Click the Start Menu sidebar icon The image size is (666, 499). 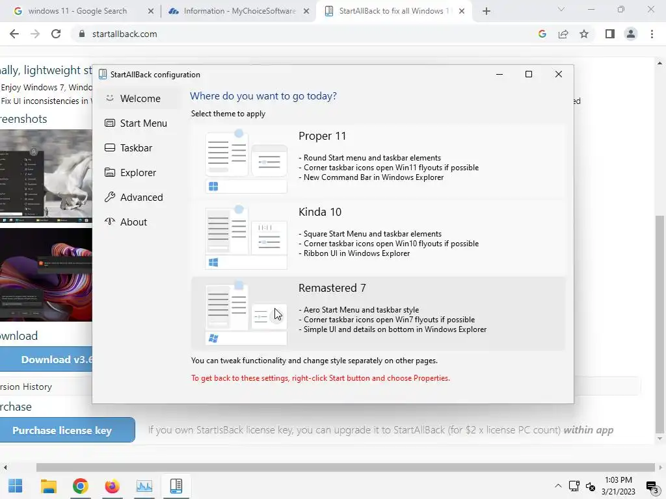pos(109,123)
